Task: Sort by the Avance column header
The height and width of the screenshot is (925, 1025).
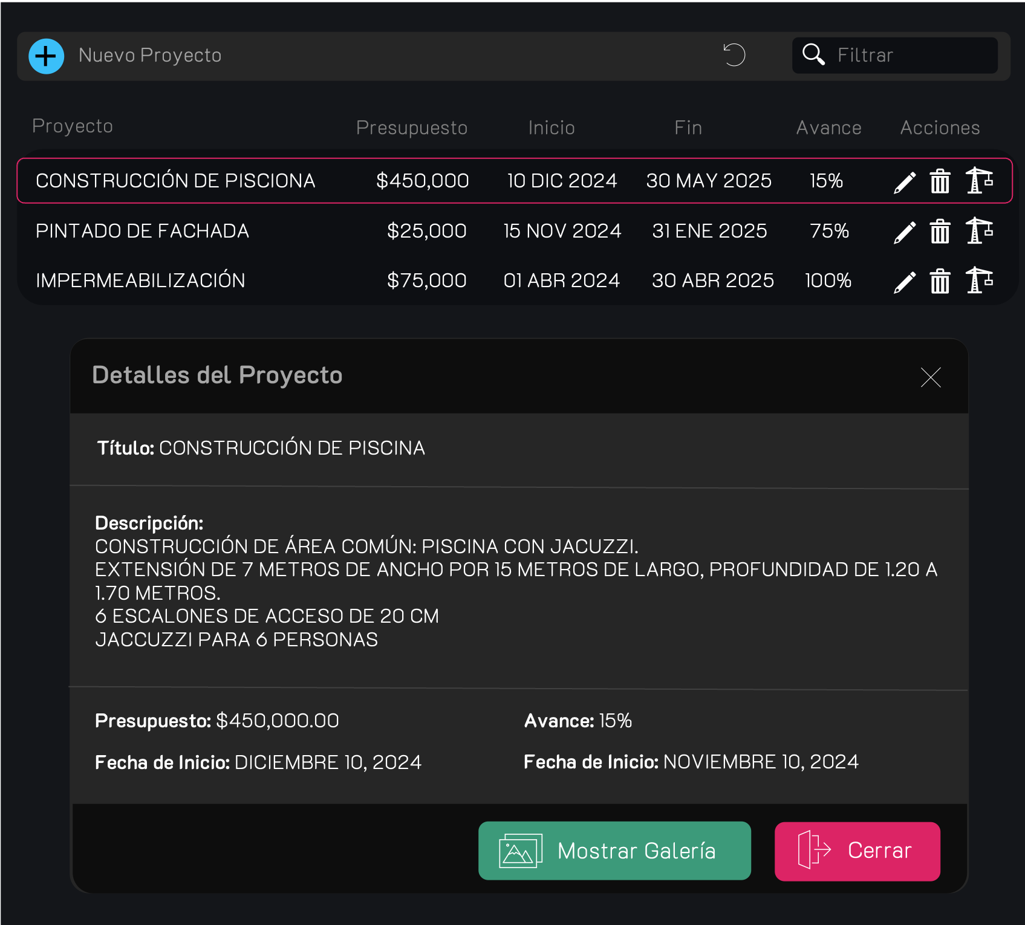Action: tap(828, 128)
